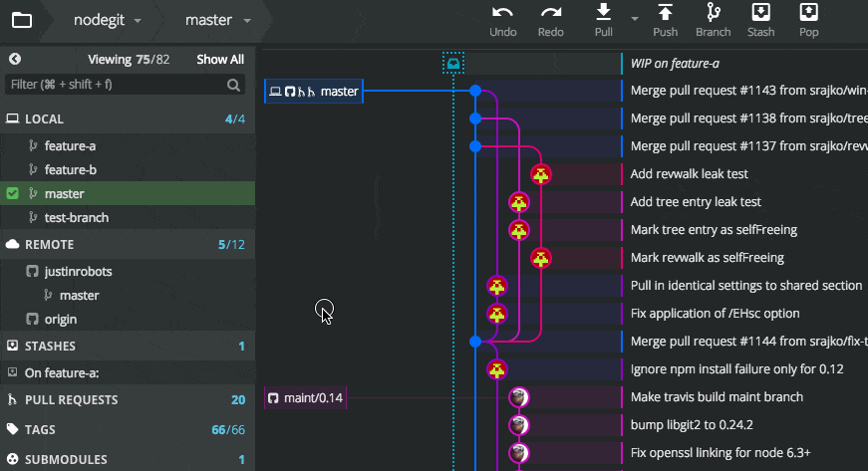The width and height of the screenshot is (868, 471).
Task: Click commit node for pull request #1143
Action: click(475, 91)
